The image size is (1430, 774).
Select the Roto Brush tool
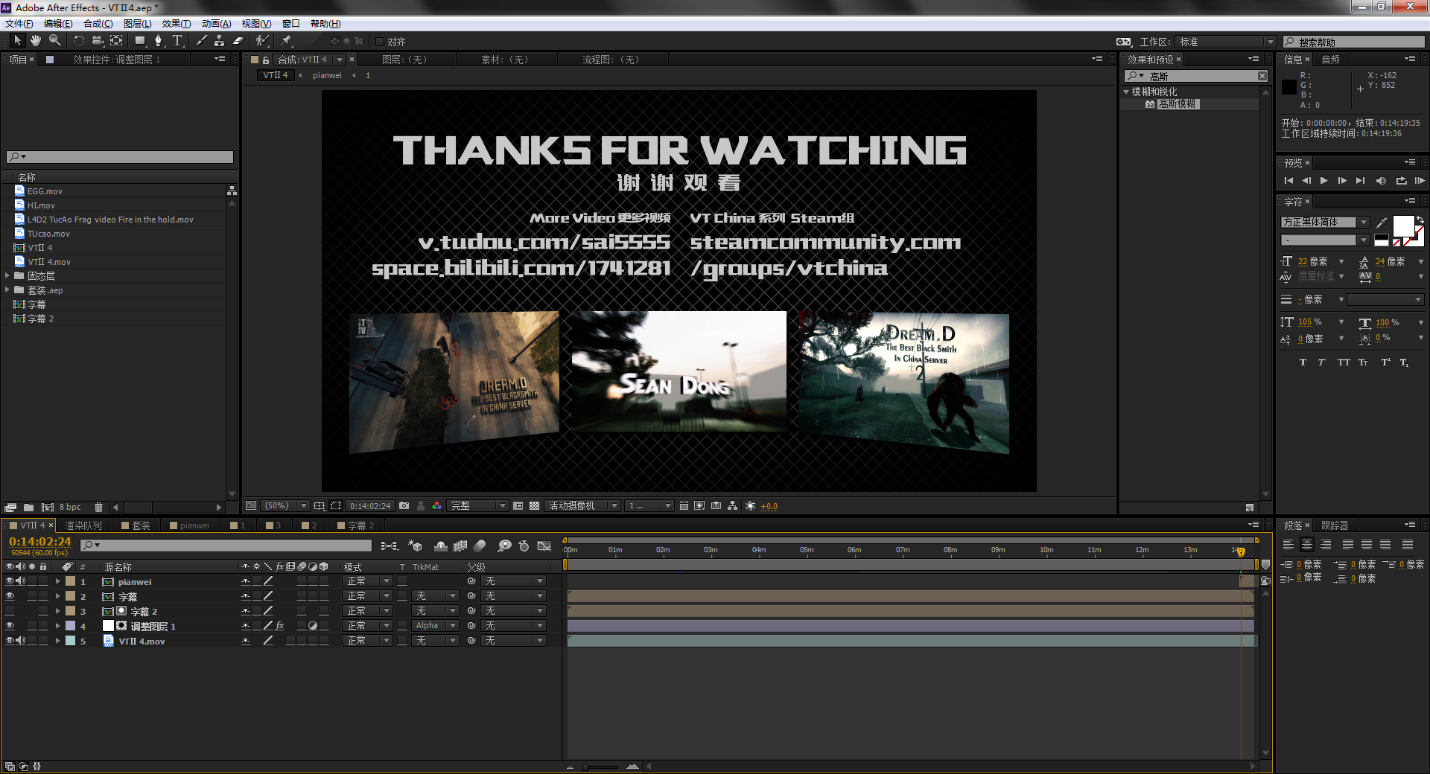click(x=261, y=41)
